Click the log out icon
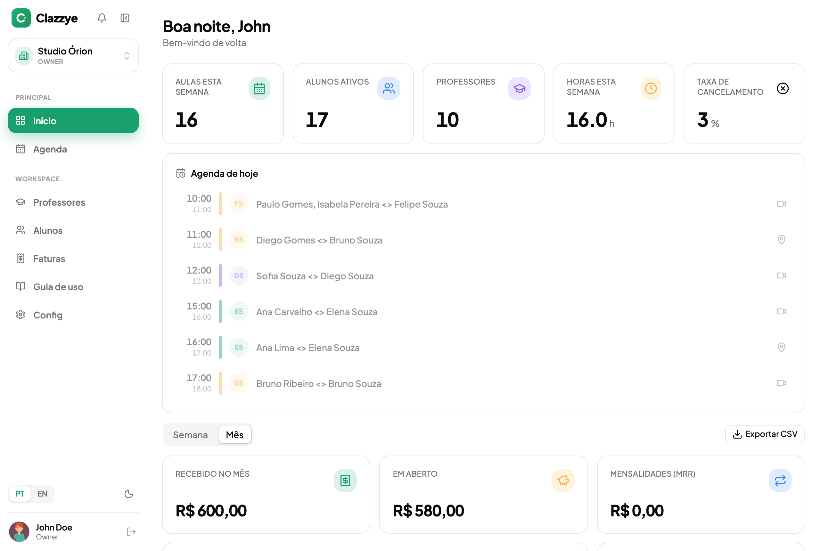 pos(131,532)
